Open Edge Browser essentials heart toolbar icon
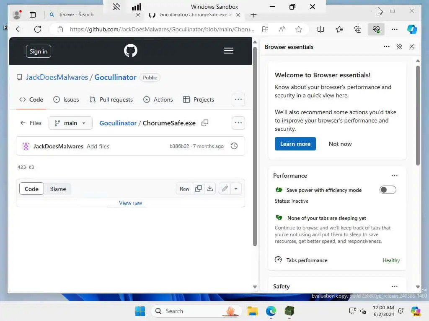 pyautogui.click(x=376, y=29)
